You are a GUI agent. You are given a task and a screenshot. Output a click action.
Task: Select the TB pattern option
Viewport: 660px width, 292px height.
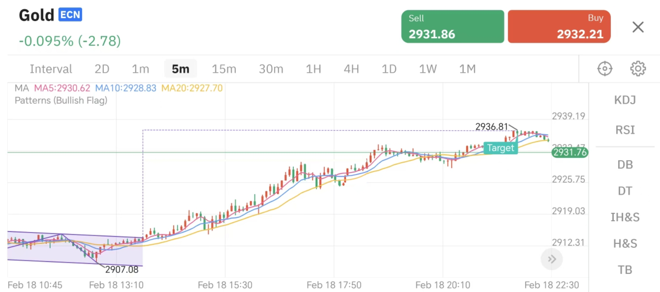625,270
